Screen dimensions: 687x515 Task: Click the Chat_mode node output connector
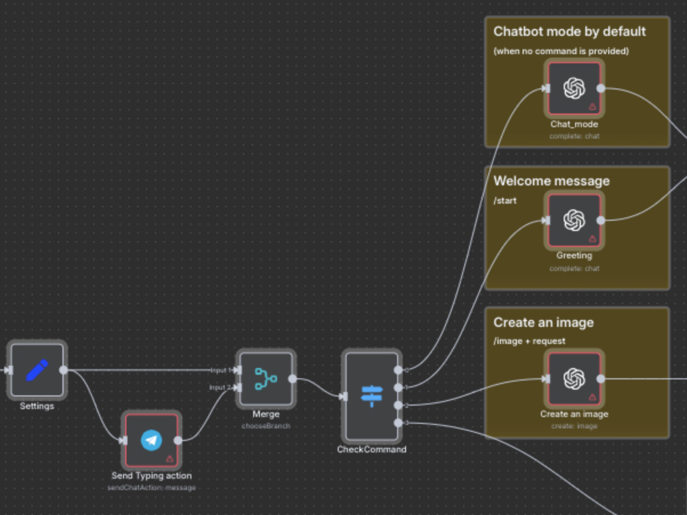pos(600,89)
